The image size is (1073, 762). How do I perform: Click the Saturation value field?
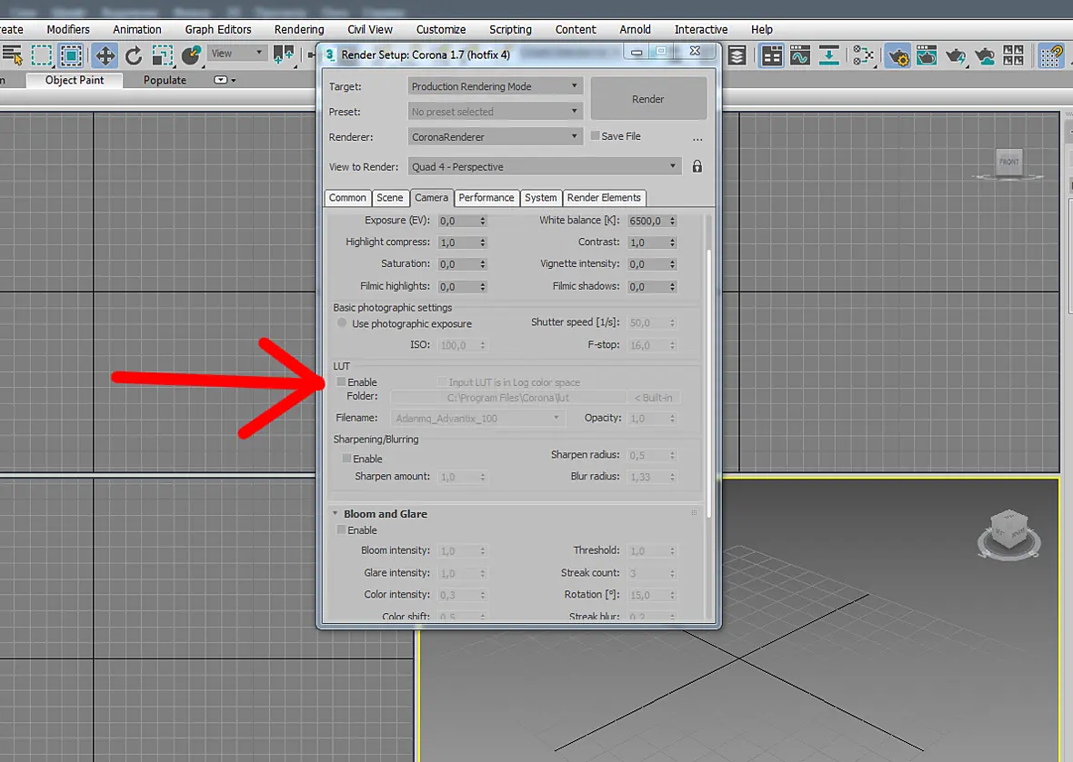(457, 263)
